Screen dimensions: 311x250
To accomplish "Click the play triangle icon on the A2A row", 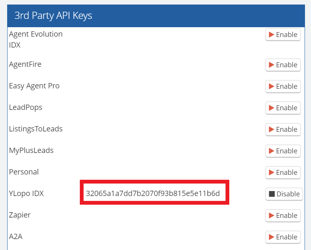I will pyautogui.click(x=272, y=237).
